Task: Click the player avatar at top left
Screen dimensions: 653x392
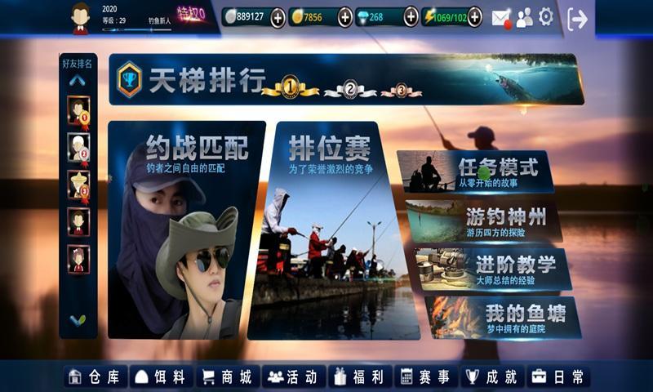Action: click(80, 17)
